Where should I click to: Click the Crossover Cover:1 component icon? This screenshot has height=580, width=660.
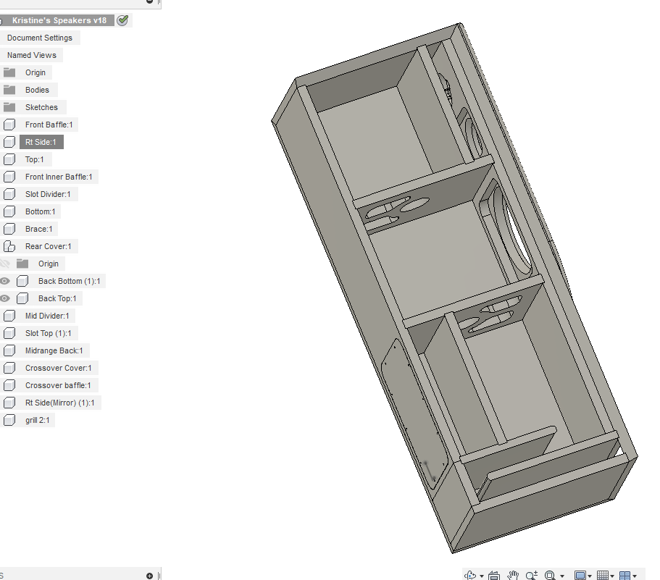pos(9,368)
